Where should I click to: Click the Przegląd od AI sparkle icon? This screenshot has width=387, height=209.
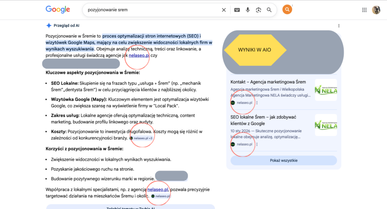click(49, 25)
